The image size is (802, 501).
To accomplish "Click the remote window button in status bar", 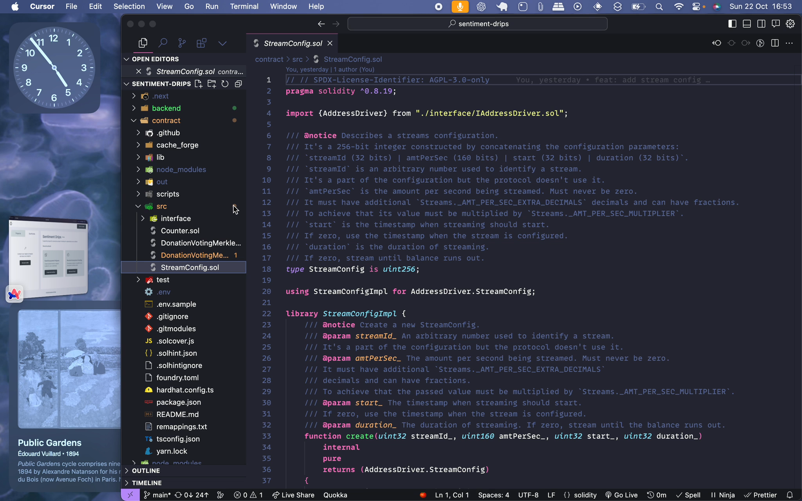I will [x=130, y=495].
